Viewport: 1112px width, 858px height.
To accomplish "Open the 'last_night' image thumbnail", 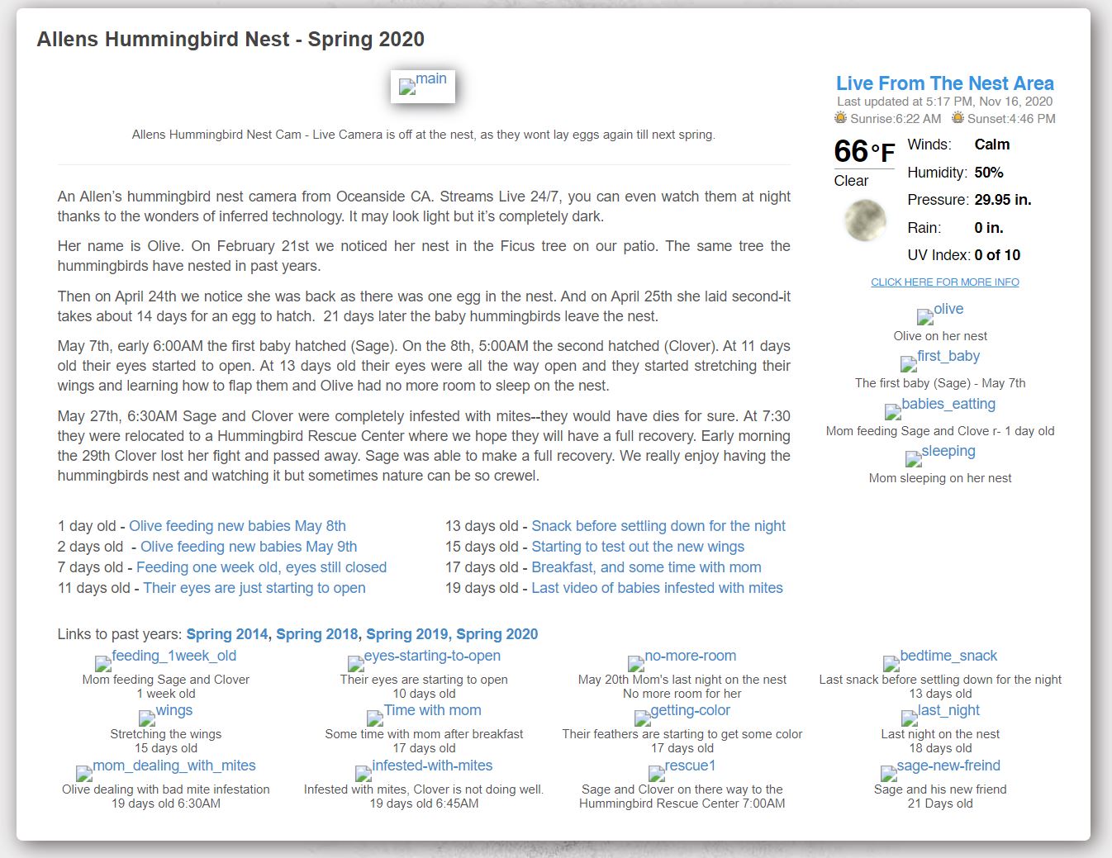I will point(940,713).
